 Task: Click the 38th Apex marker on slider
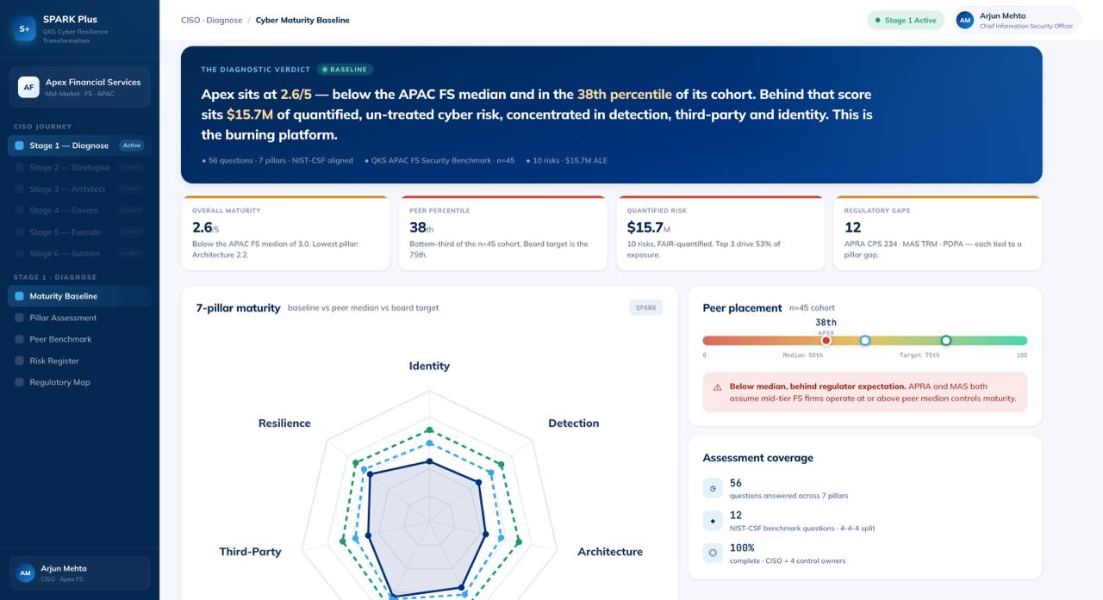[x=826, y=340]
